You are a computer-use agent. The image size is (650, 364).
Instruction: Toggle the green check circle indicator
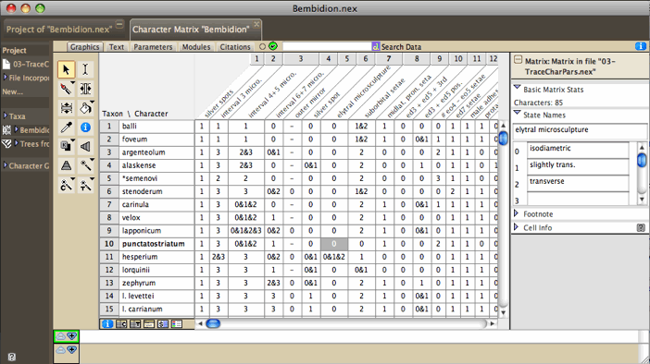tap(273, 46)
